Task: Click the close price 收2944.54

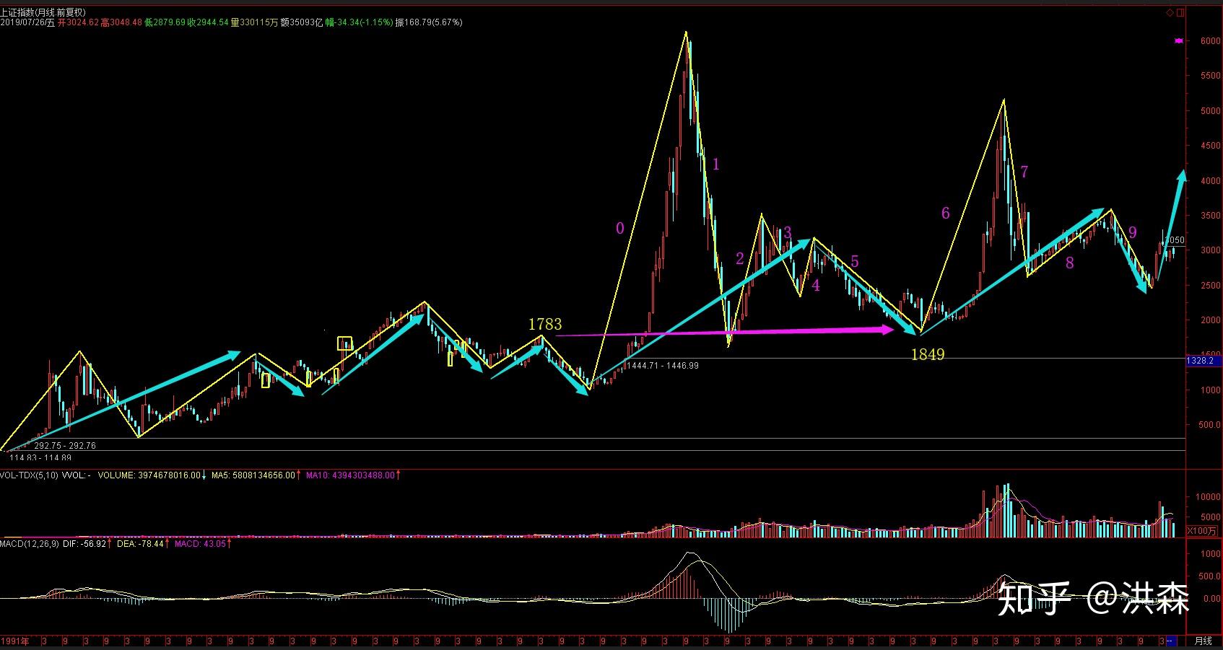Action: point(208,22)
